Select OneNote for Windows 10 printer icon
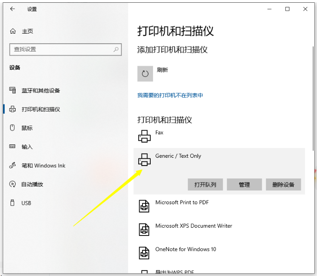The height and width of the screenshot is (276, 317). (145, 253)
